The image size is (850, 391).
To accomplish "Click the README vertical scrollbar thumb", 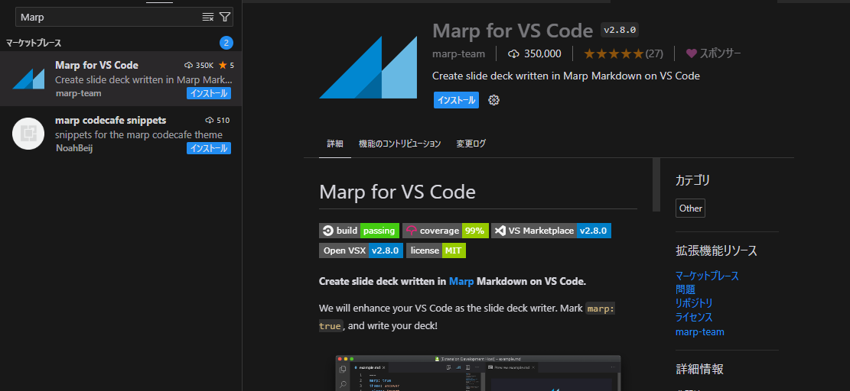I will coord(656,184).
